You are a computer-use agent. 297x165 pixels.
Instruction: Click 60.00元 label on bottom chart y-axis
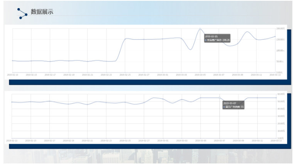point(281,94)
